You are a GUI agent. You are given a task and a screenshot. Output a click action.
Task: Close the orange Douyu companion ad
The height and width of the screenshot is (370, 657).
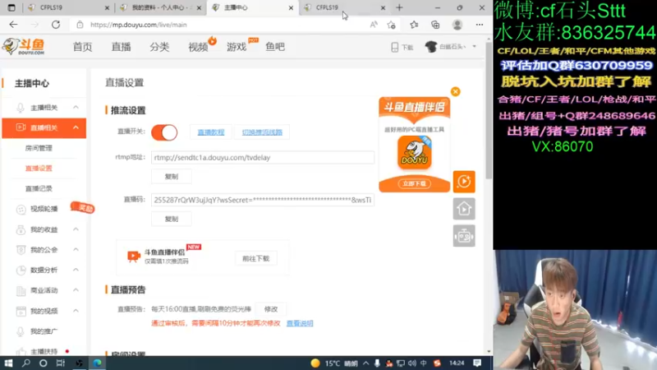[x=456, y=91]
